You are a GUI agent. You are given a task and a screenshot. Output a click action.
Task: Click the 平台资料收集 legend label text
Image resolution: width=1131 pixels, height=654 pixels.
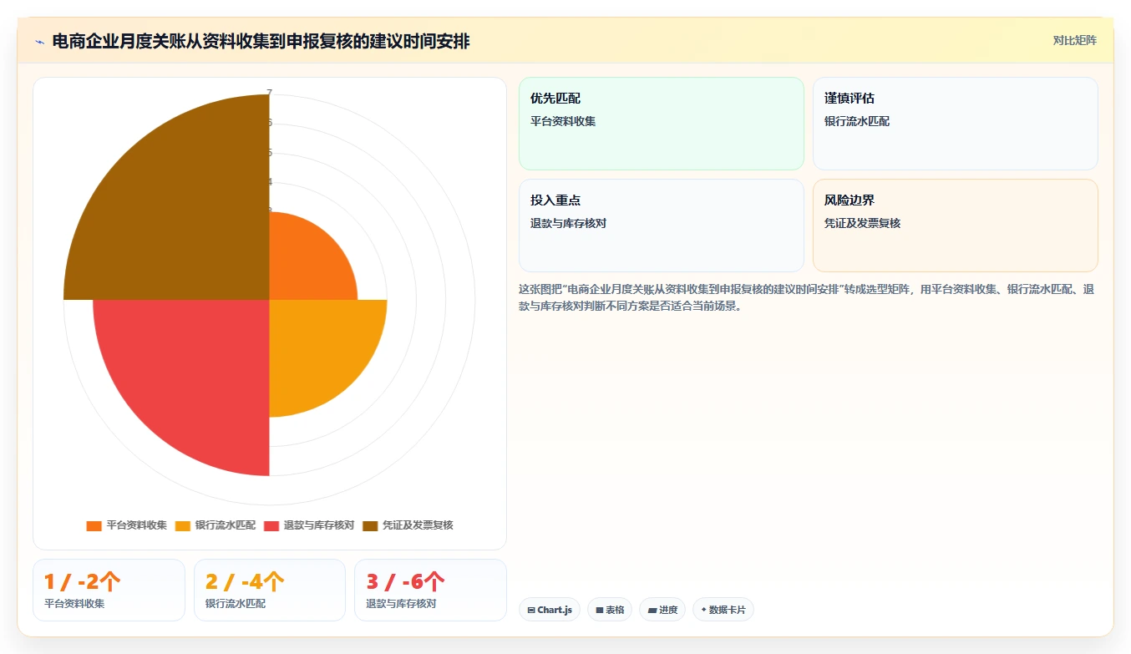(137, 525)
